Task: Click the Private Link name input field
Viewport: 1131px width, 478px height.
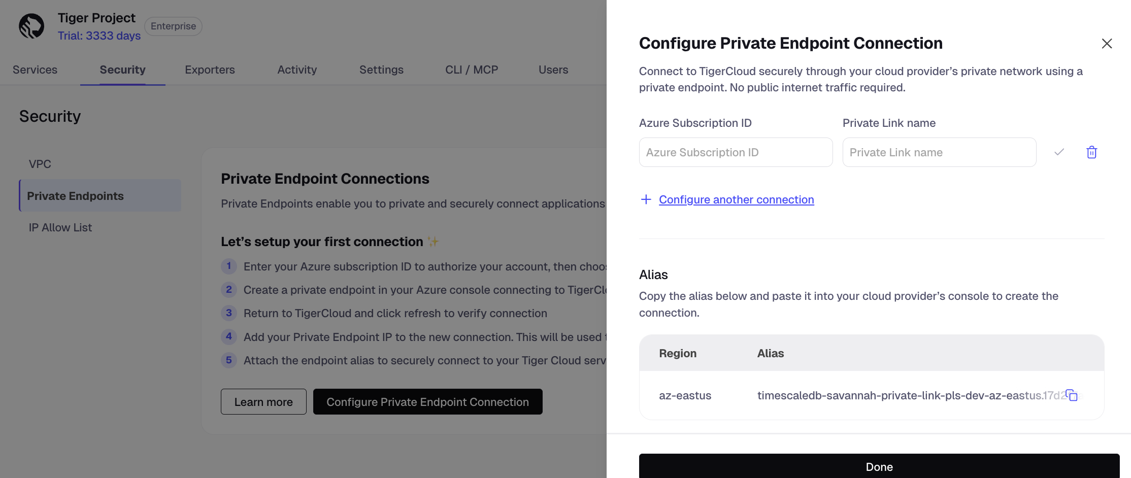Action: tap(939, 152)
